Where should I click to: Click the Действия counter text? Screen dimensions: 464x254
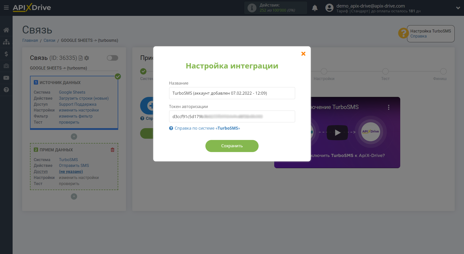tap(277, 8)
